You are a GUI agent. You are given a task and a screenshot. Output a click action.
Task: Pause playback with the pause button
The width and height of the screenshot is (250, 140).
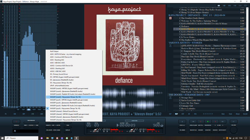point(201,122)
